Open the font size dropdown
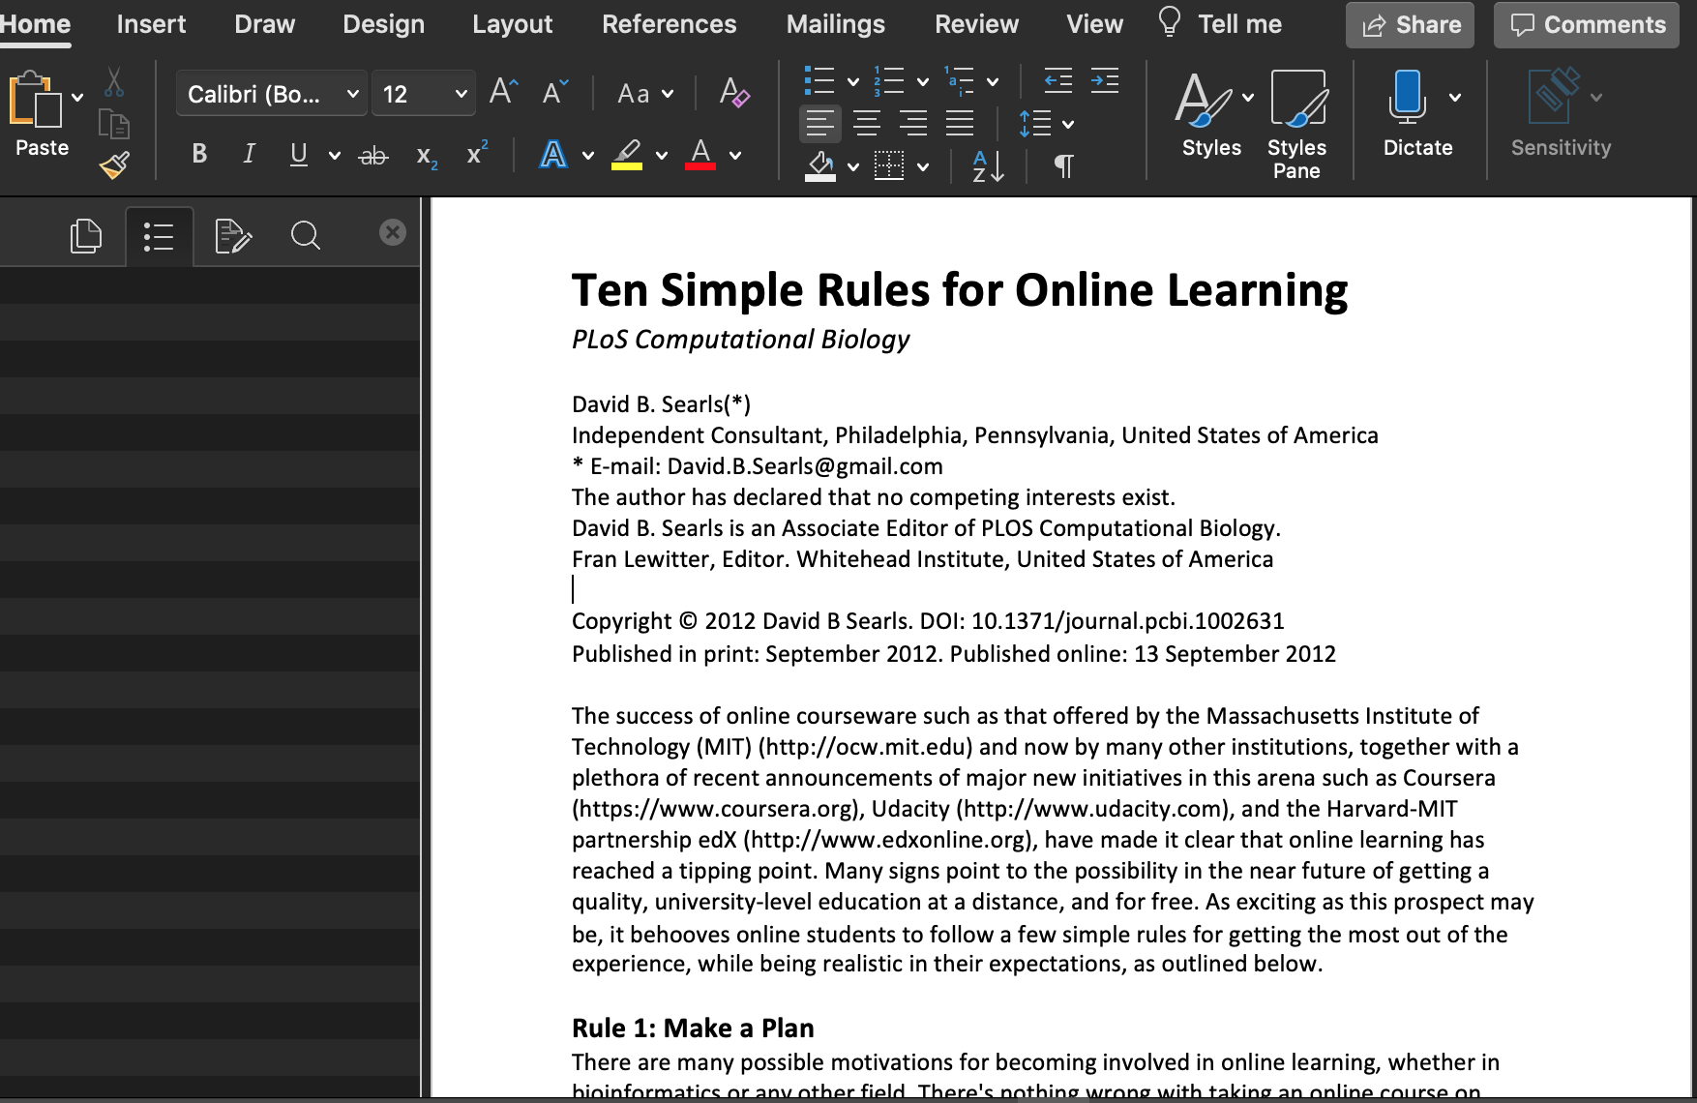 [x=461, y=94]
